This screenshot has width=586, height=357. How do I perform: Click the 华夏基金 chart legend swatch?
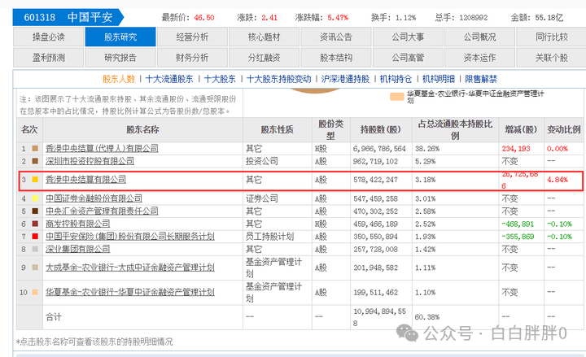[397, 97]
